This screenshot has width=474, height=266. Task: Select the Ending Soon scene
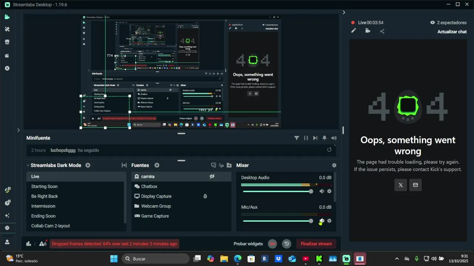tap(76, 216)
